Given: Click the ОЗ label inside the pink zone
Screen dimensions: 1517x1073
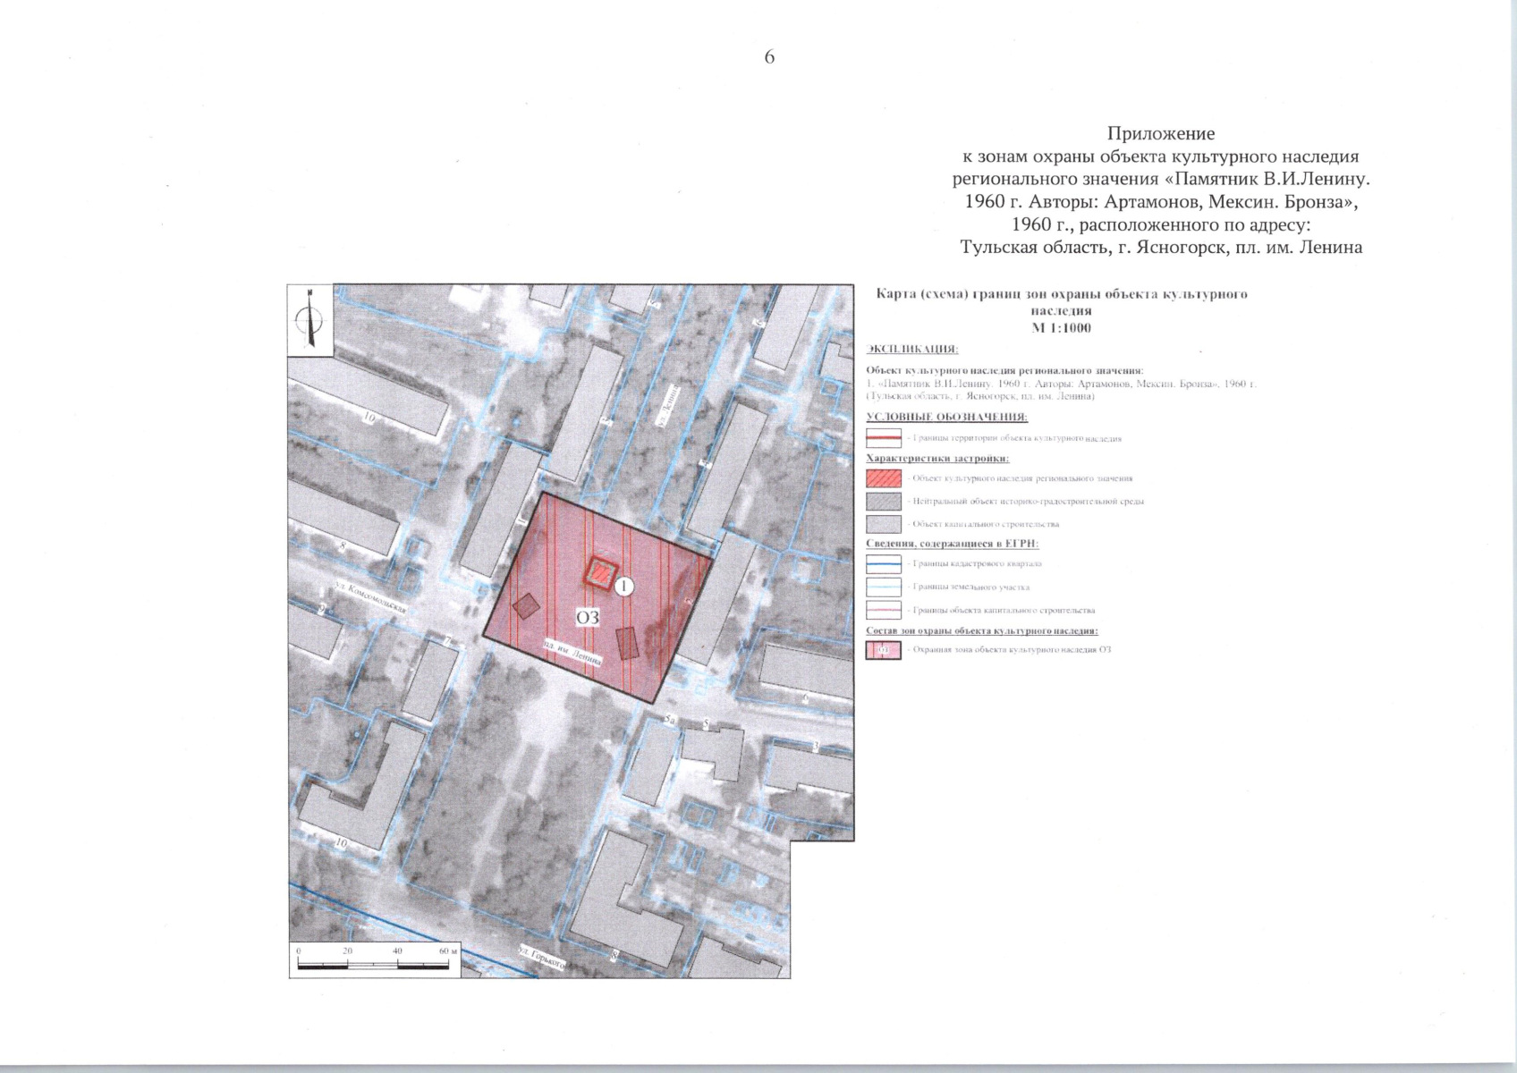Looking at the screenshot, I should 587,617.
